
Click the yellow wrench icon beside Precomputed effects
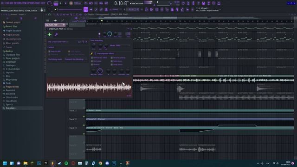pyautogui.click(x=92, y=54)
